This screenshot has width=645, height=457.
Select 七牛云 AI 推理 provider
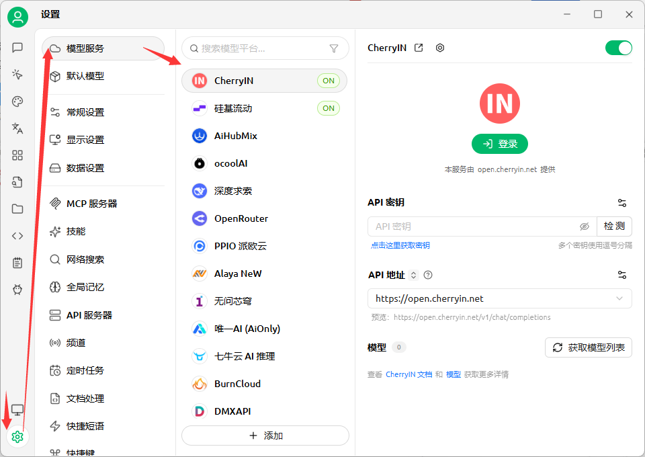coord(265,356)
